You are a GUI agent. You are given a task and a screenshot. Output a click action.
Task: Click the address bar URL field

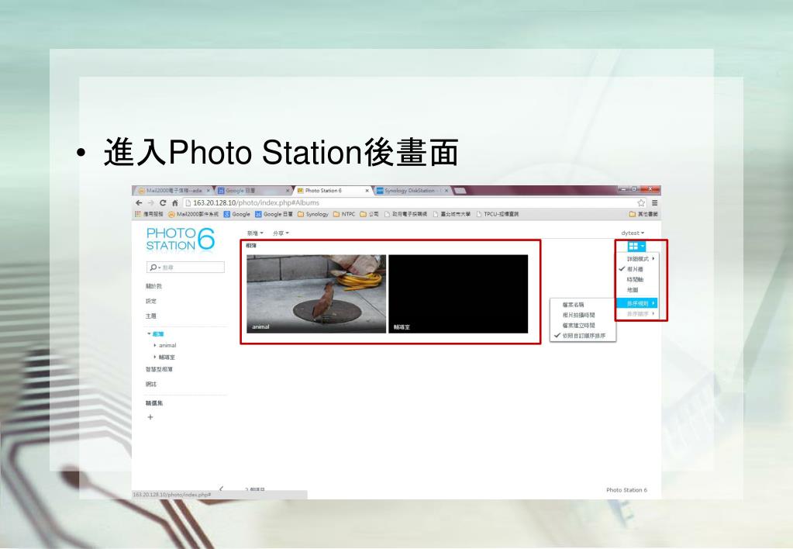409,202
